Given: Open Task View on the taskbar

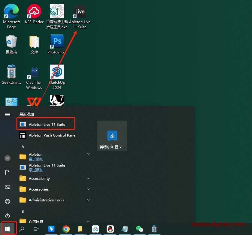Looking at the screenshot, I should pyautogui.click(x=36, y=229).
